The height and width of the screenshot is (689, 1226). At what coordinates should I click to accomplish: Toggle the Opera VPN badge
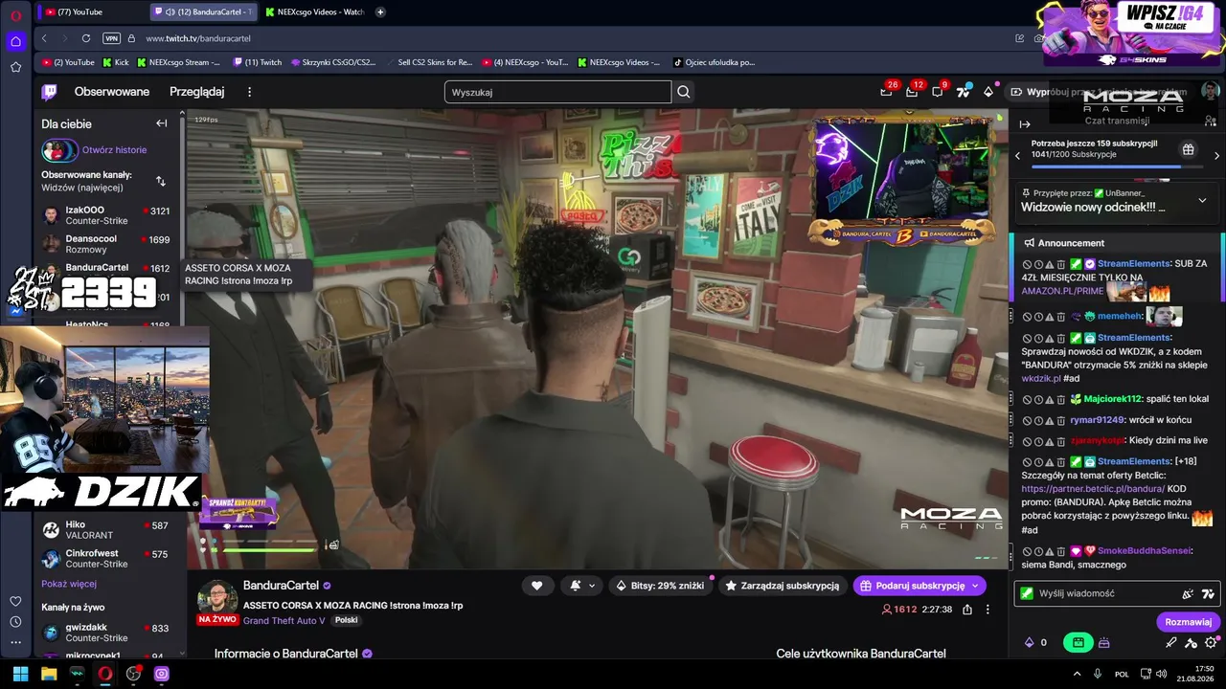pos(112,38)
